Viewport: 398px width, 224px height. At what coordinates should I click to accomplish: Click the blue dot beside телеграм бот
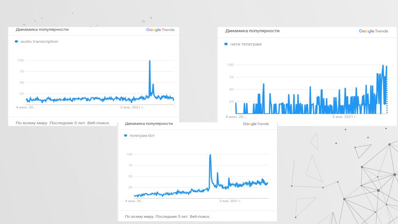[x=125, y=135]
